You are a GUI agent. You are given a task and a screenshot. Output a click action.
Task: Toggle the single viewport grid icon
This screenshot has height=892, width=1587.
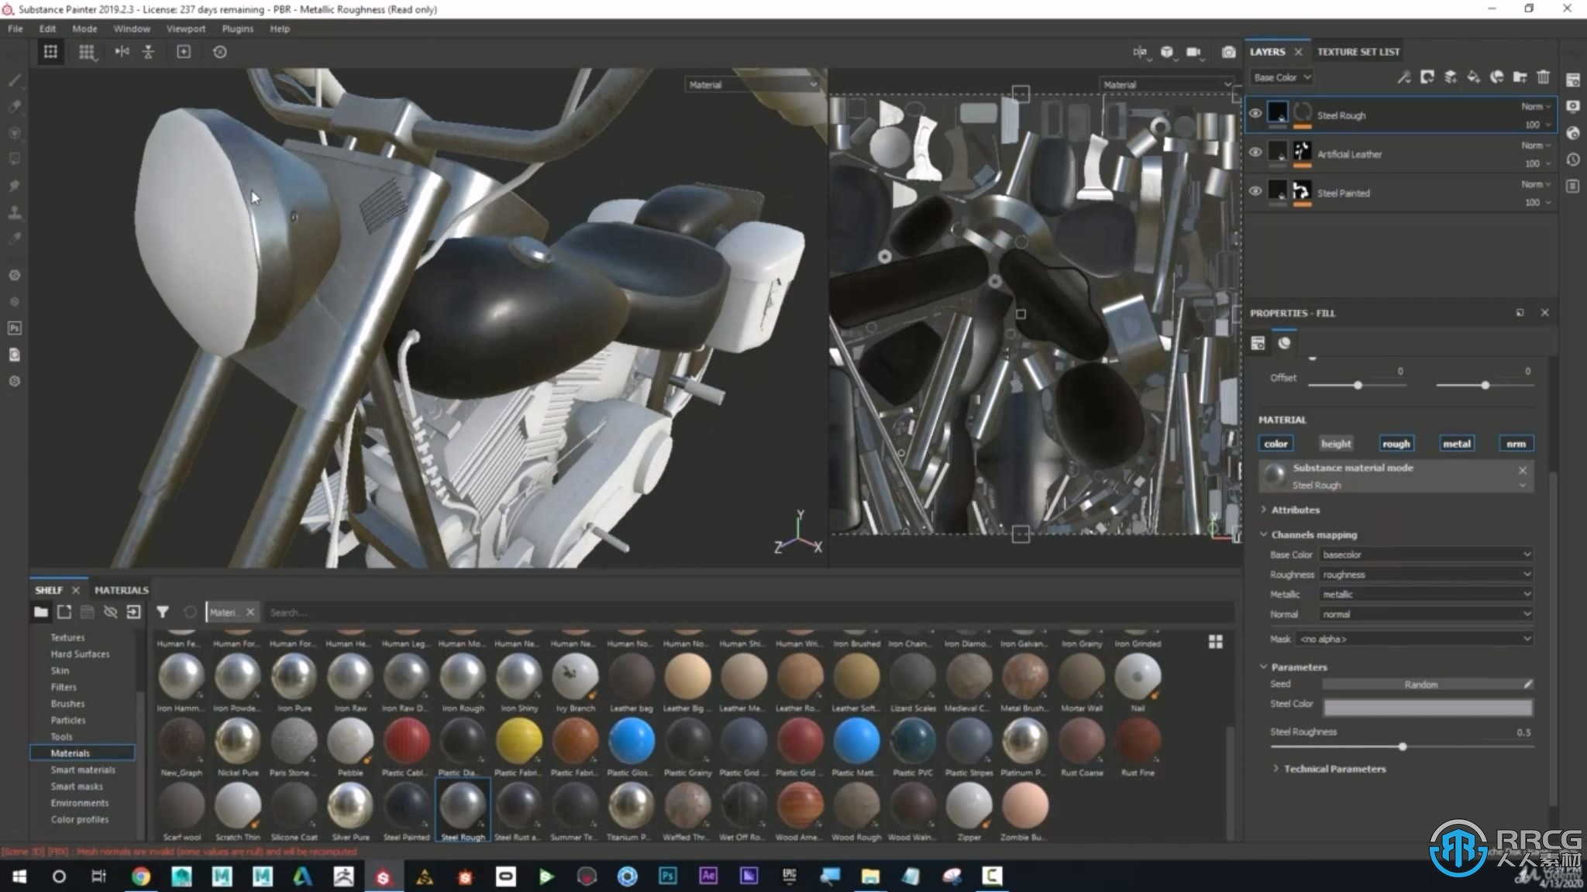50,52
